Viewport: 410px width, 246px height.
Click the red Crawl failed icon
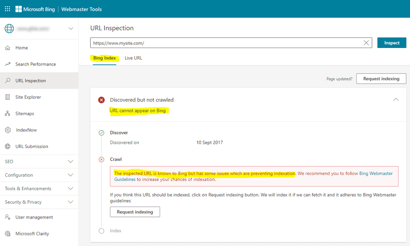pyautogui.click(x=101, y=159)
